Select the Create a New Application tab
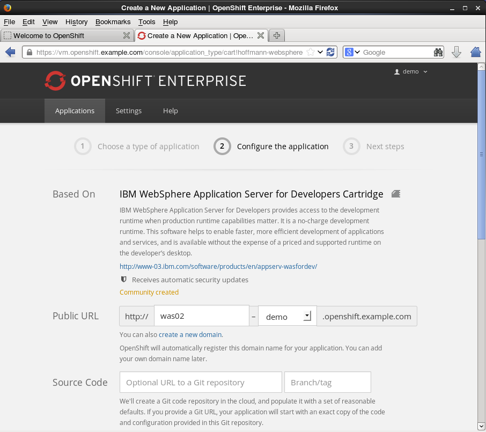486x432 pixels. (x=200, y=35)
